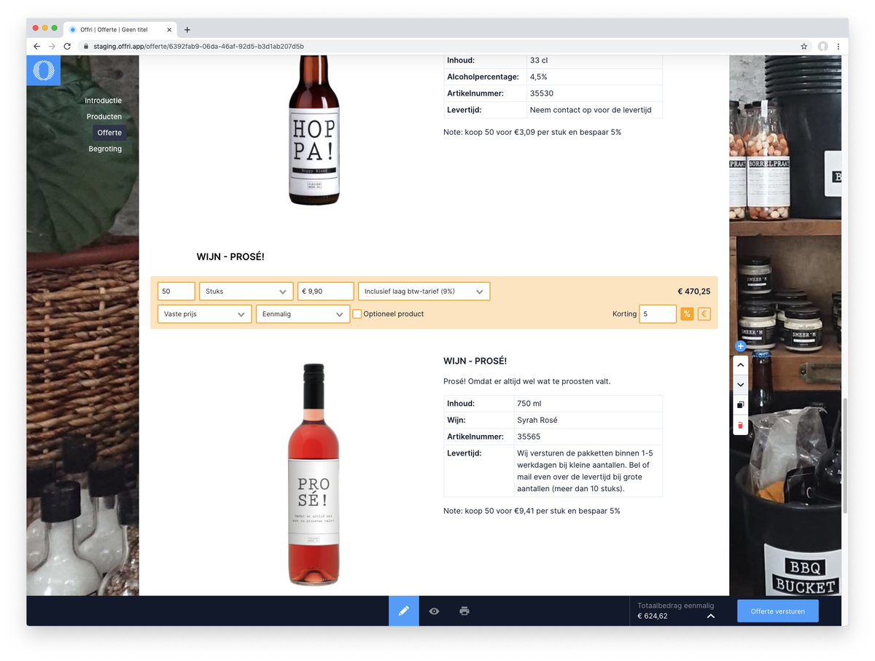Click the Syrah Rosé table cell

coord(588,420)
